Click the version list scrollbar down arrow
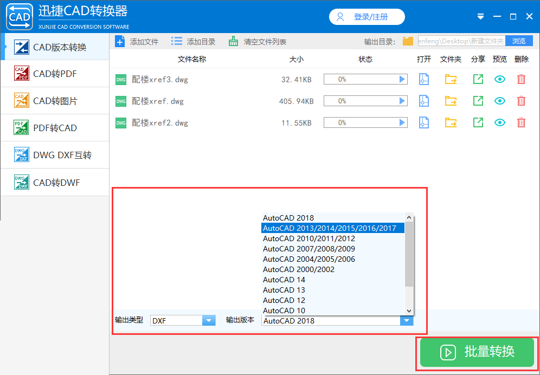 click(x=409, y=311)
